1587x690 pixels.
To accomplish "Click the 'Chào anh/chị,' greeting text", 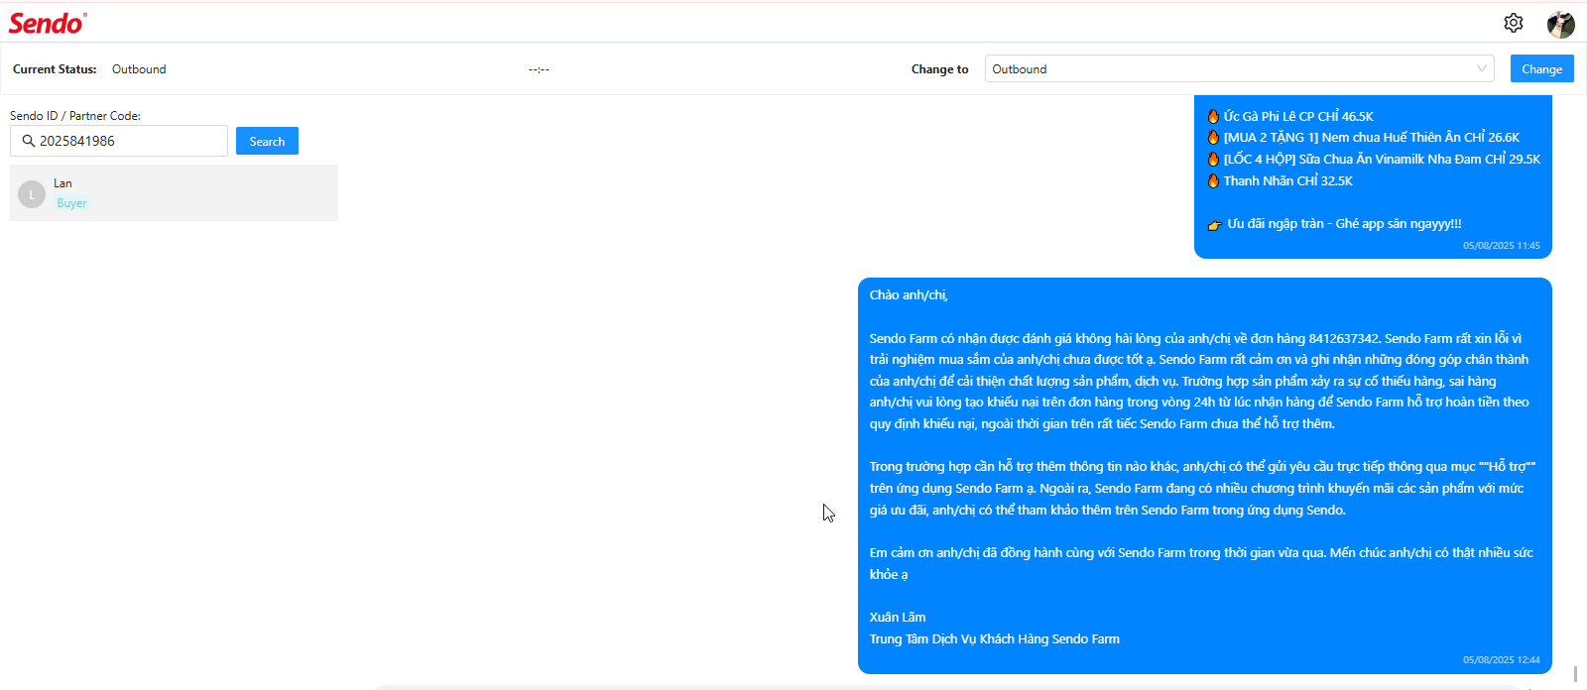I will 909,294.
